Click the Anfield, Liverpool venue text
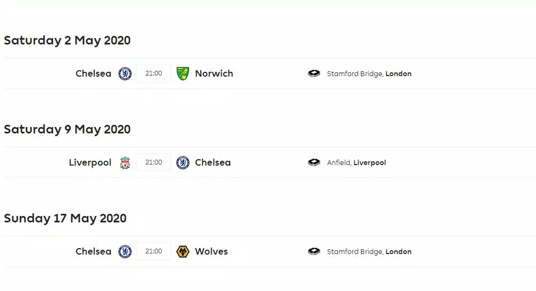Viewport: 536px width, 291px height. [x=356, y=162]
